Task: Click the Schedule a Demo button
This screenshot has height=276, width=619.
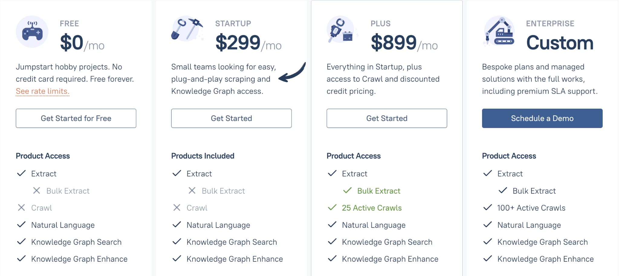Action: (542, 118)
